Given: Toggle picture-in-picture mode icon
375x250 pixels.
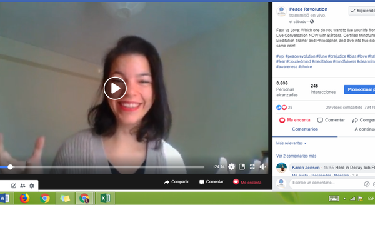Looking at the screenshot, I should coord(242,166).
